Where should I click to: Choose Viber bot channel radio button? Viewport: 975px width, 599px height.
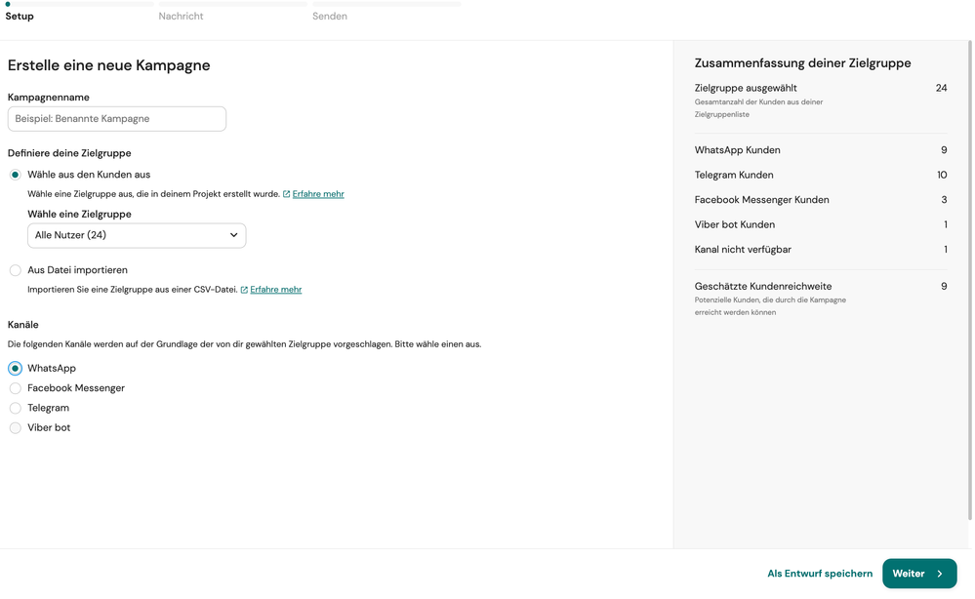click(16, 428)
